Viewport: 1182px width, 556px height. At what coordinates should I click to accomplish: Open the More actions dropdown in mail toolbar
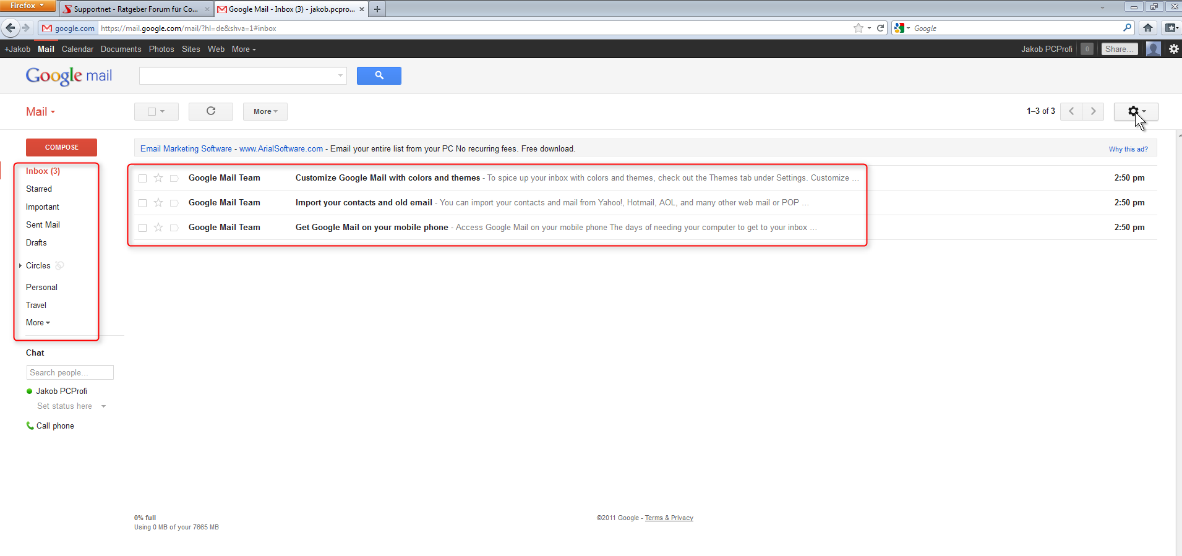click(x=265, y=111)
